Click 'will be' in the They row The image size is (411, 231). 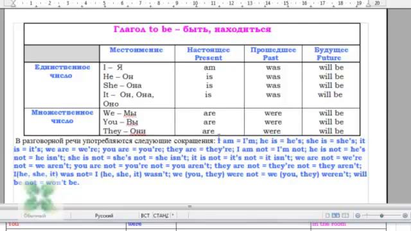[x=331, y=131]
